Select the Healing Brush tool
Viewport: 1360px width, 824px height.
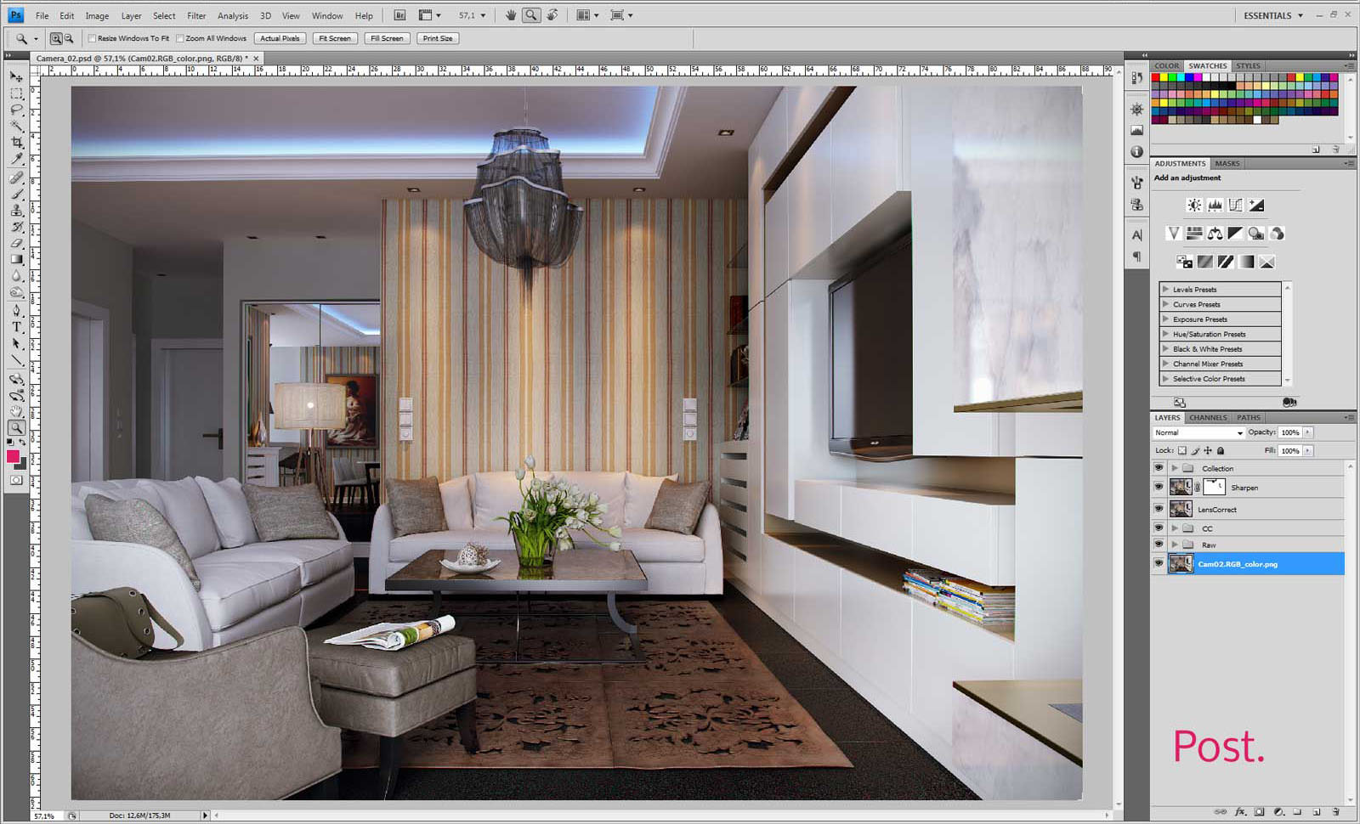16,178
